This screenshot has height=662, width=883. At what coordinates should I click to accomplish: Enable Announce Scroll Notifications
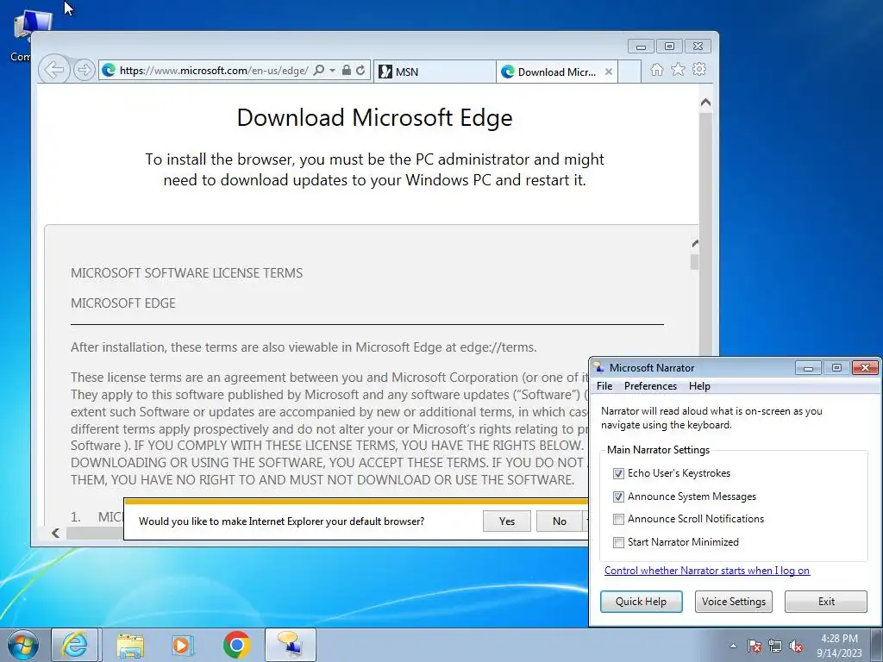618,519
